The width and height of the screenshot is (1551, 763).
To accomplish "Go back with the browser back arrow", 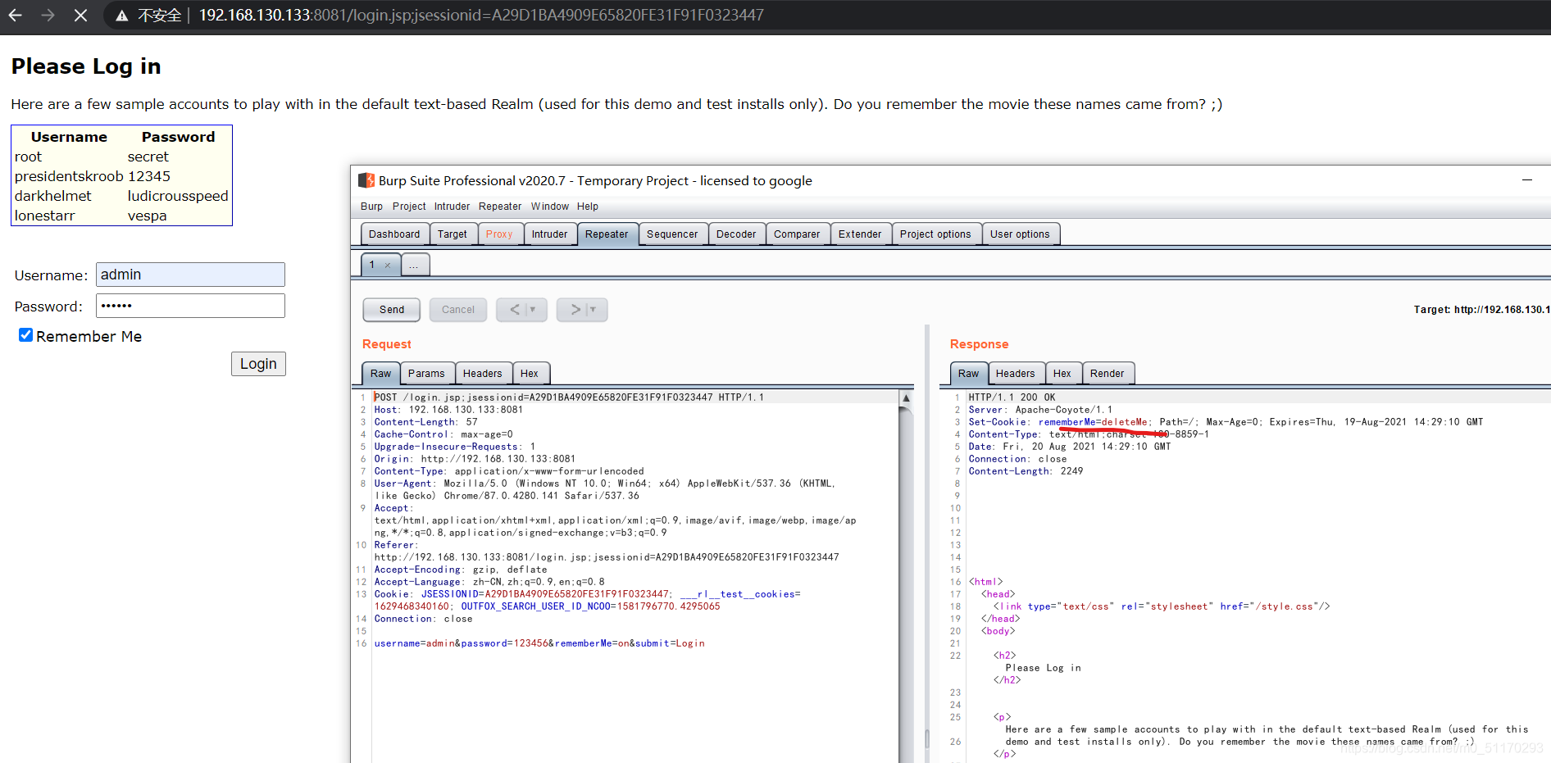I will click(15, 15).
